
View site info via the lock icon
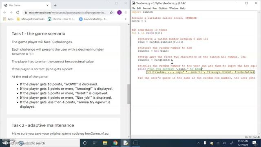click(26, 13)
